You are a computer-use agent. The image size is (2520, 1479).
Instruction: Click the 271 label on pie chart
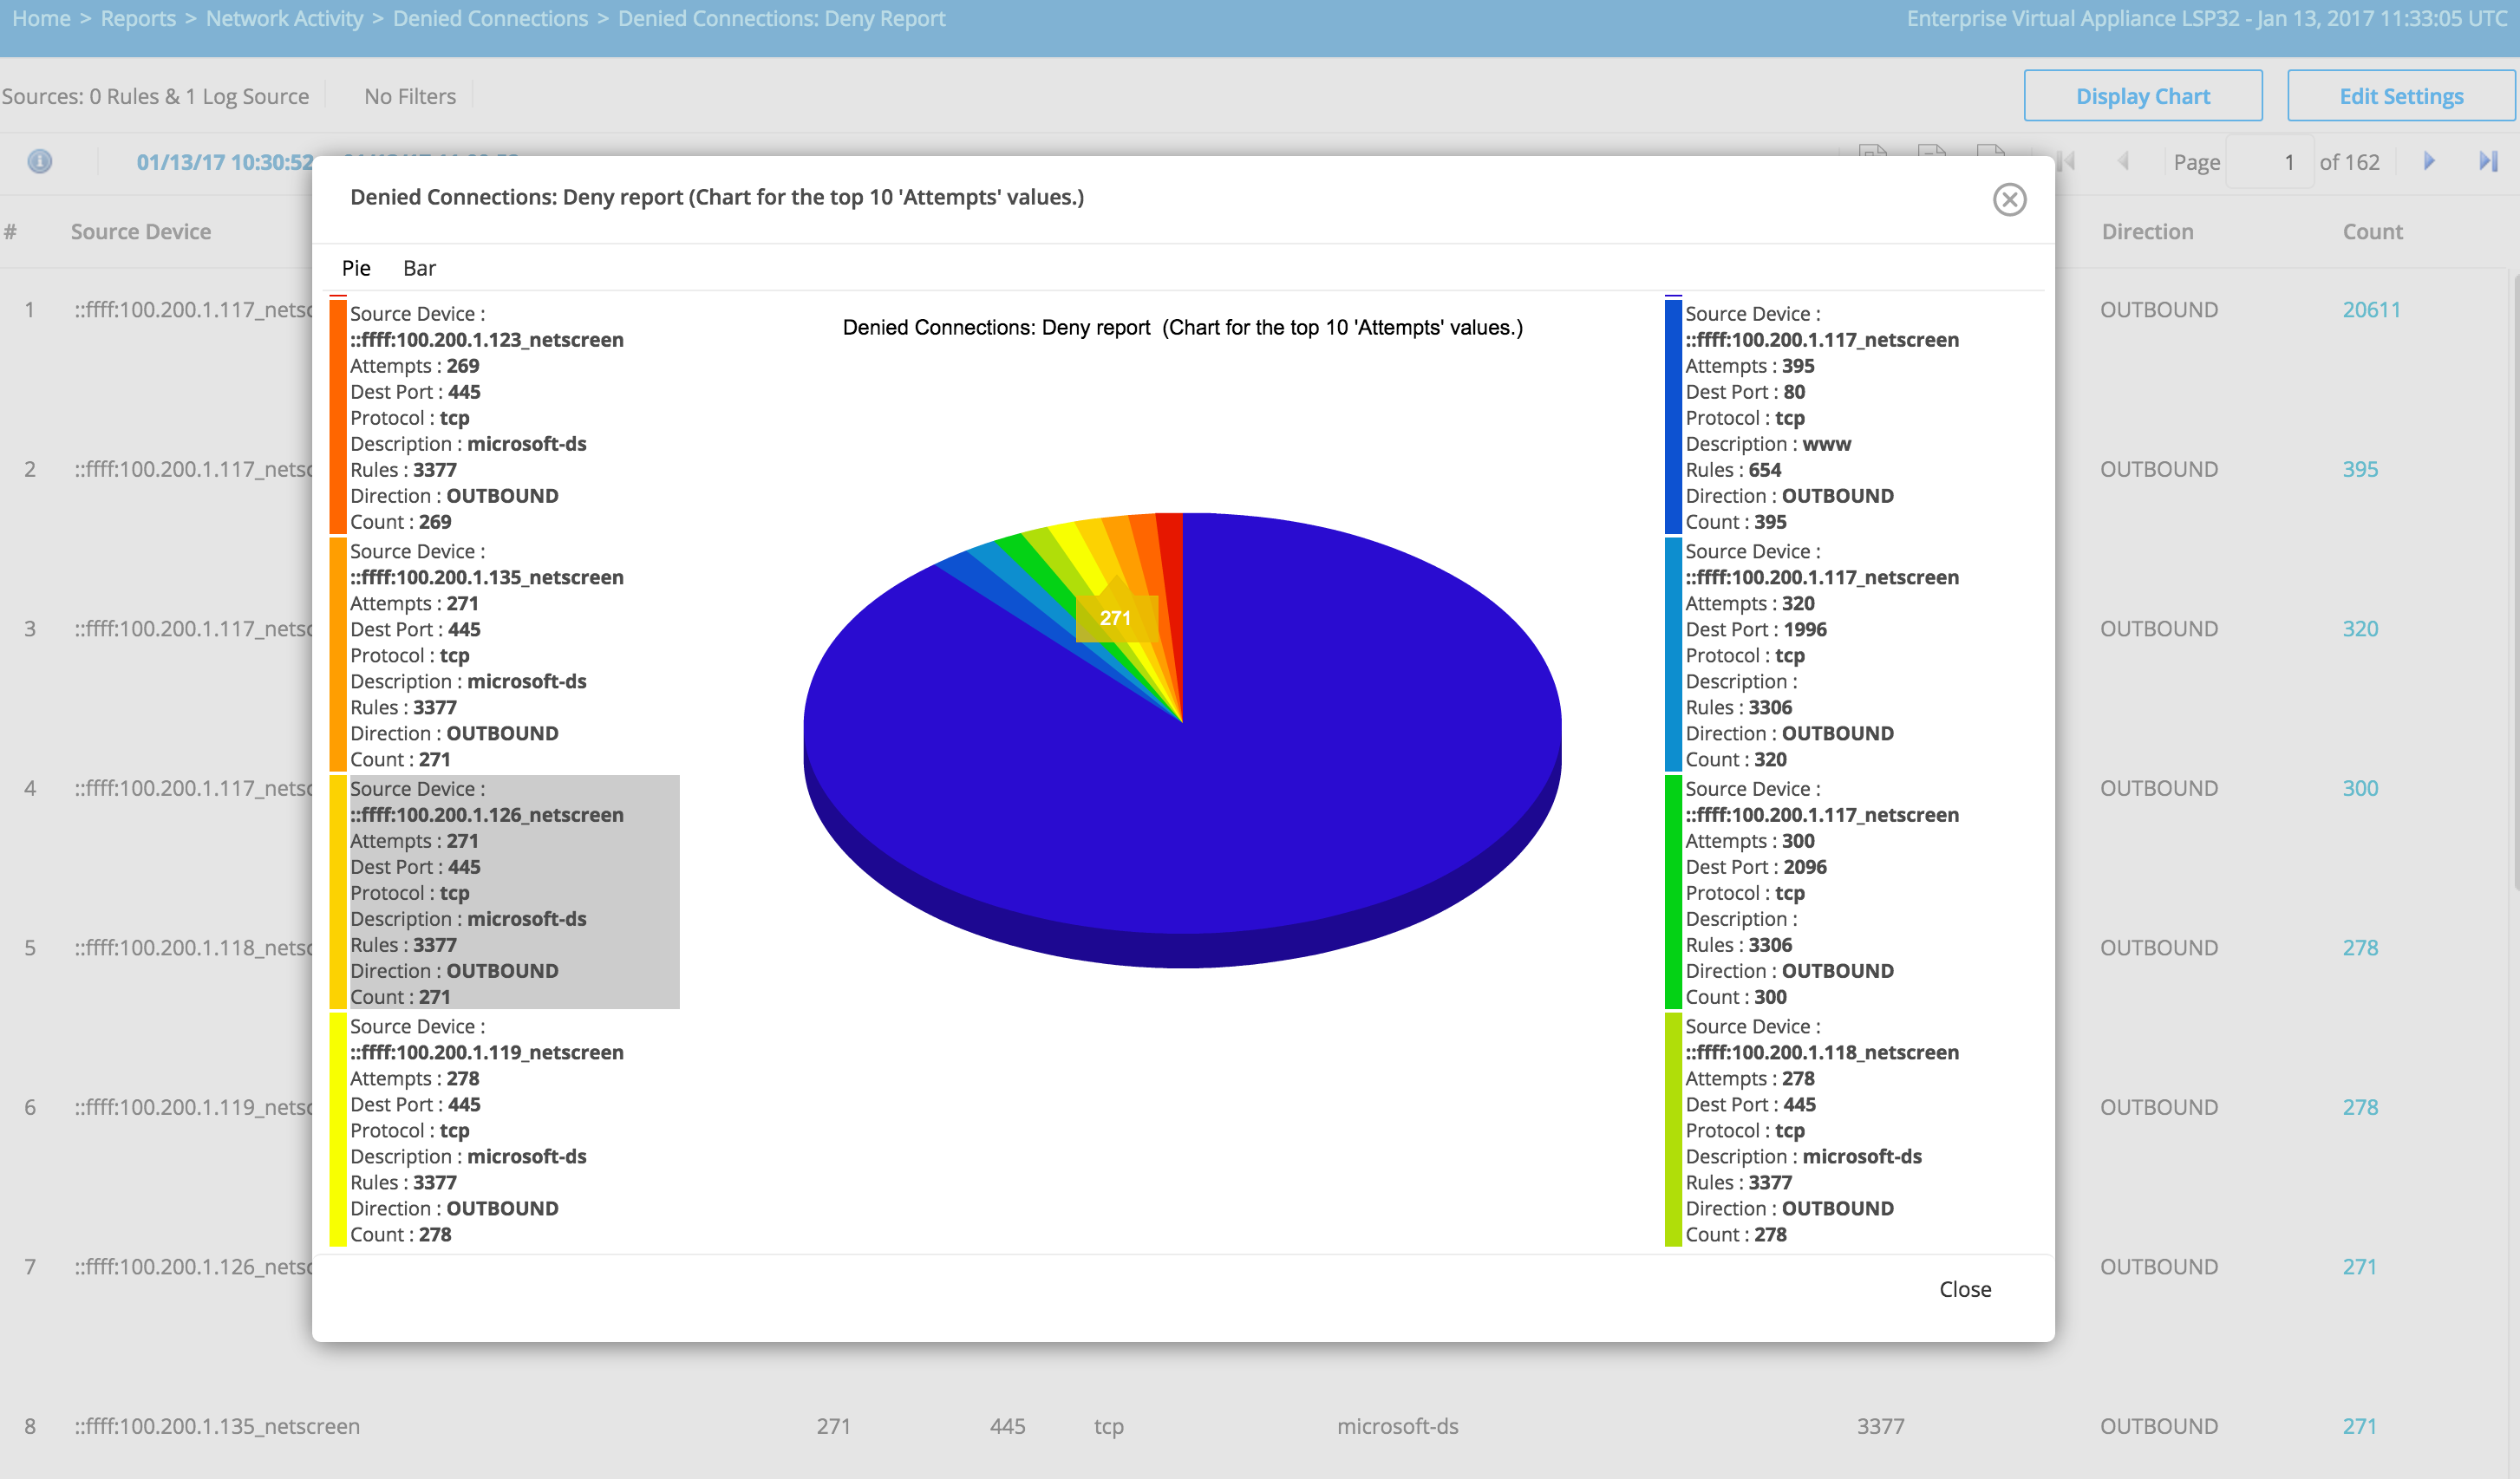(x=1115, y=618)
